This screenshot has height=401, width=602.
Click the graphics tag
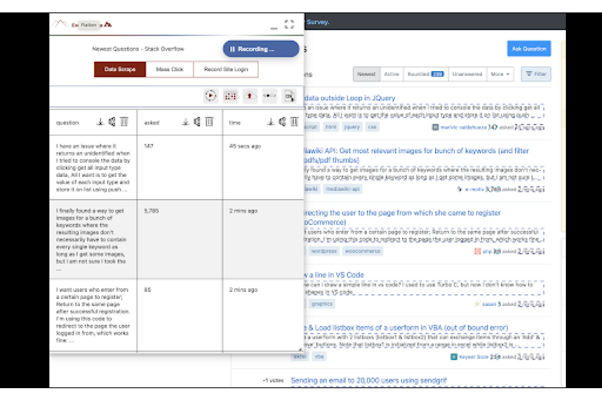322,304
